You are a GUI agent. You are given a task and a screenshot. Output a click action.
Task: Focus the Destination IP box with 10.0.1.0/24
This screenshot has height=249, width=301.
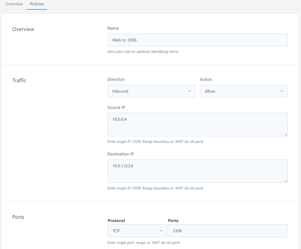click(x=197, y=171)
